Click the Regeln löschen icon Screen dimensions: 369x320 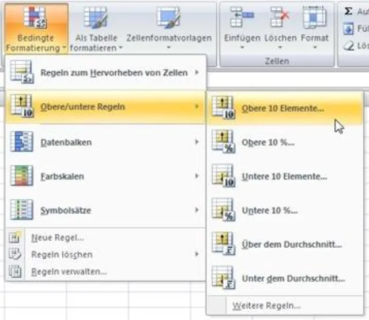tap(15, 254)
